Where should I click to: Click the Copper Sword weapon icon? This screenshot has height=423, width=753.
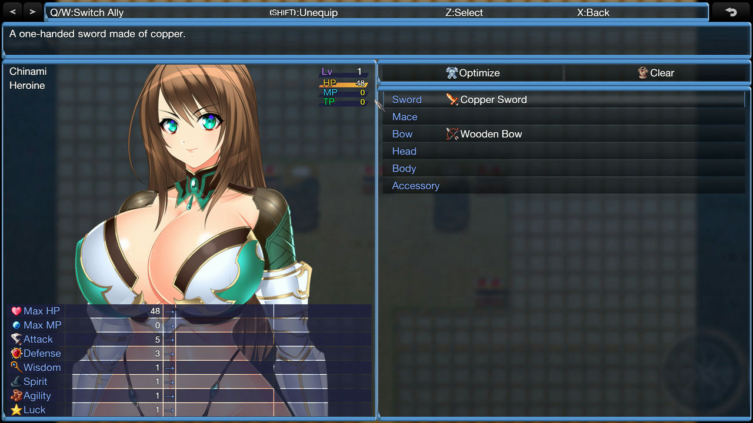pyautogui.click(x=452, y=99)
